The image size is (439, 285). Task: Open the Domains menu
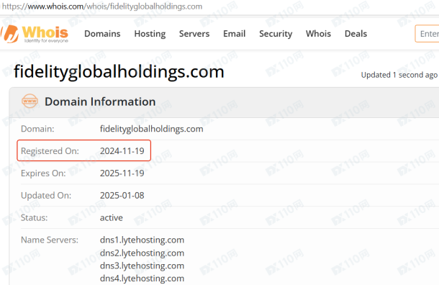(102, 34)
